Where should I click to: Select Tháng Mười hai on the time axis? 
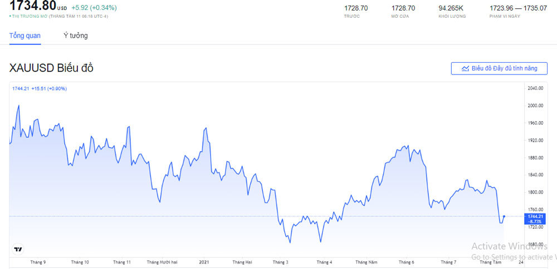pyautogui.click(x=161, y=262)
